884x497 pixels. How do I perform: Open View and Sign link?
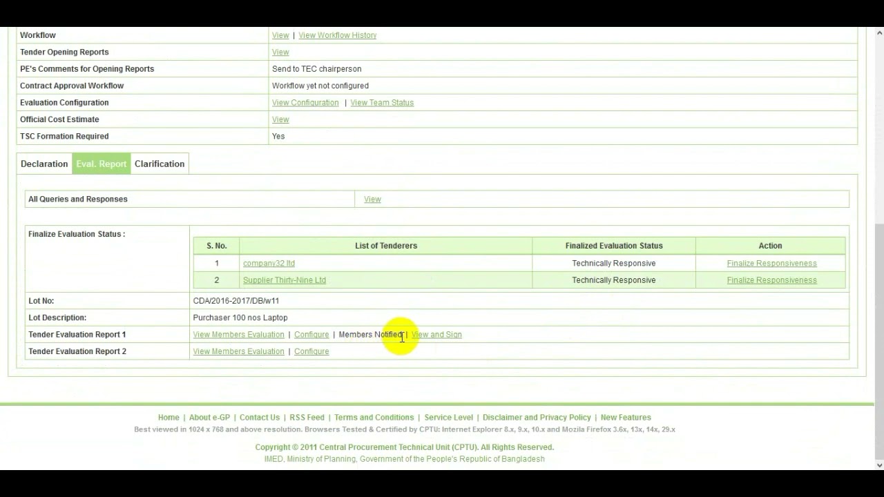coord(436,335)
